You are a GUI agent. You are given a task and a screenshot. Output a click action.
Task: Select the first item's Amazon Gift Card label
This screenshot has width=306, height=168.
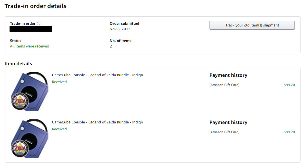coord(225,85)
